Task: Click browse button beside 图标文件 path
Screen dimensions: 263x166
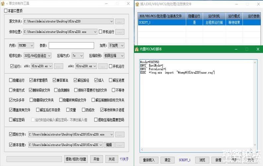Action: pos(120,134)
